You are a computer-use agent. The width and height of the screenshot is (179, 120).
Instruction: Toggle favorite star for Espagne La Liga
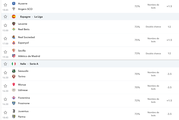5,17
